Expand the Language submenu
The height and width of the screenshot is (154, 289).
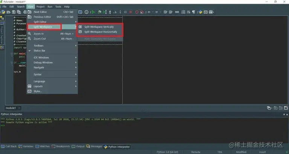(x=52, y=82)
